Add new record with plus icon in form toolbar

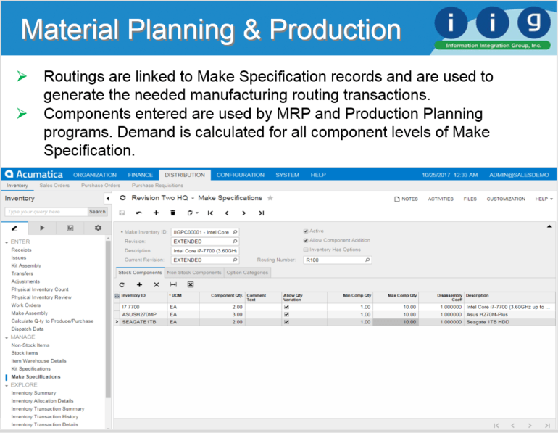click(156, 213)
